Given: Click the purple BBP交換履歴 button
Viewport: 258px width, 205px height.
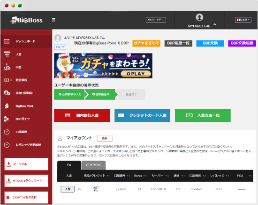Looking at the screenshot, I should tap(242, 43).
